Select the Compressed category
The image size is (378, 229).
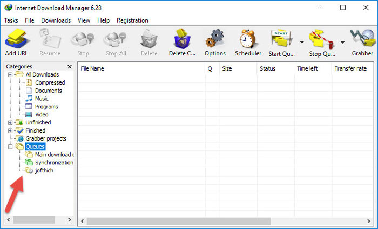50,82
